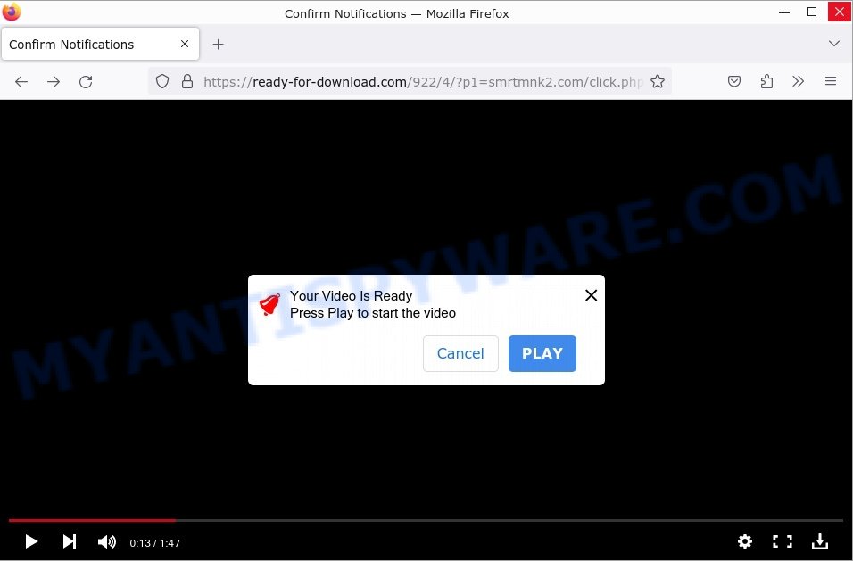Save page to Pocket

tap(734, 81)
